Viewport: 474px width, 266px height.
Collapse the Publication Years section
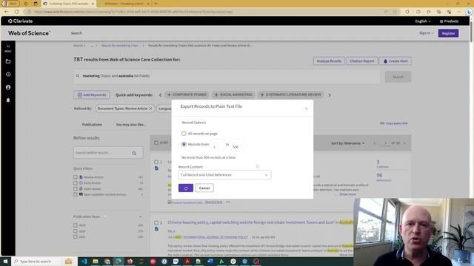140,216
